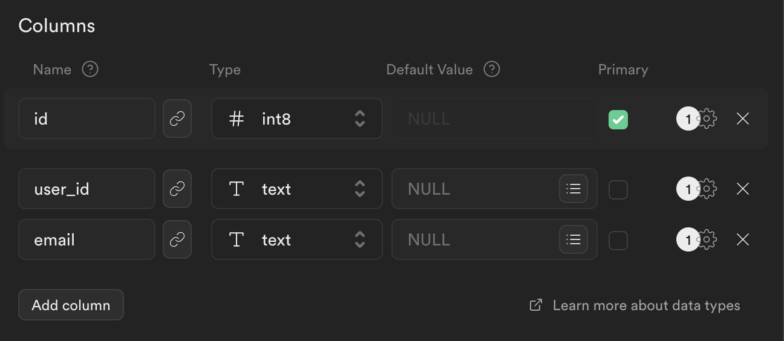Mark user_id as a primary key

coord(618,190)
